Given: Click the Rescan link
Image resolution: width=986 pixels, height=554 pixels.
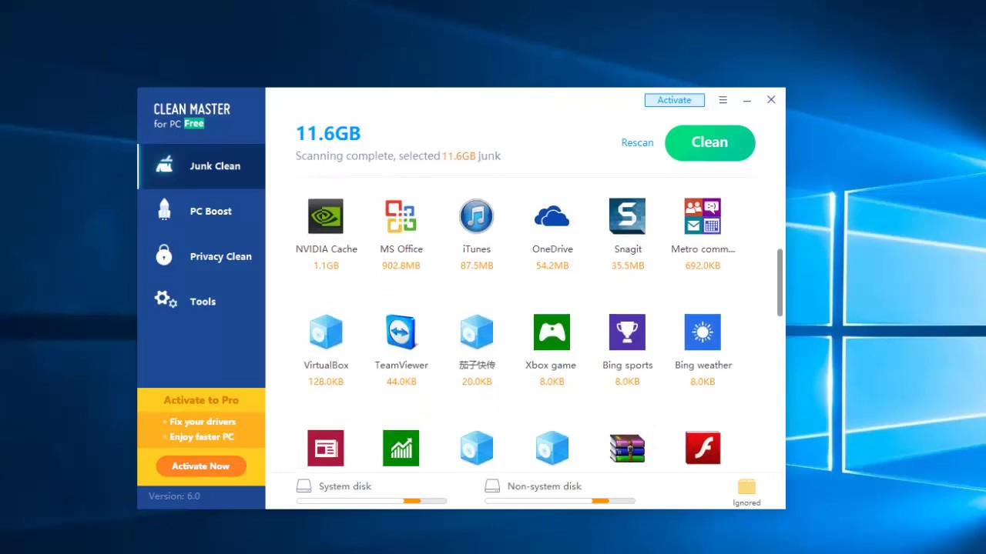Looking at the screenshot, I should point(637,142).
